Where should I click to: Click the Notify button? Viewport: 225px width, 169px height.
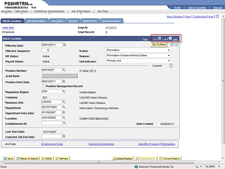(47, 158)
